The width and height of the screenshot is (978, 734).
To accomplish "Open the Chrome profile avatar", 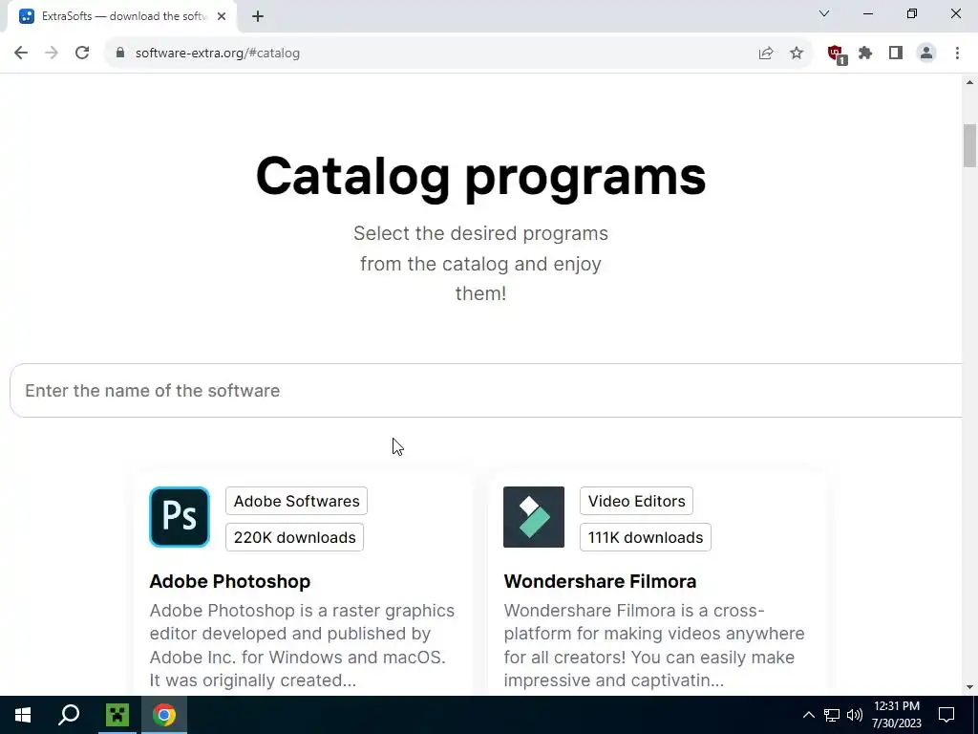I will (926, 54).
